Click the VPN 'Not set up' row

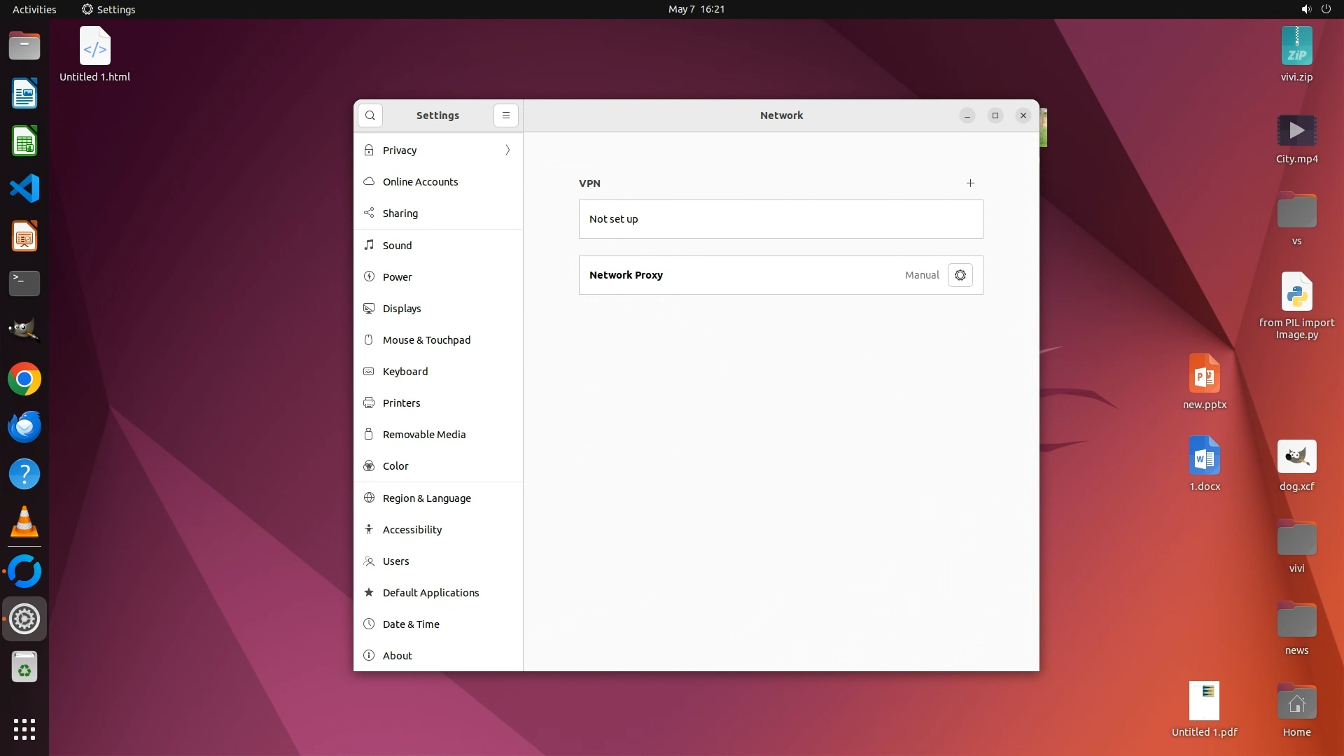click(x=780, y=219)
